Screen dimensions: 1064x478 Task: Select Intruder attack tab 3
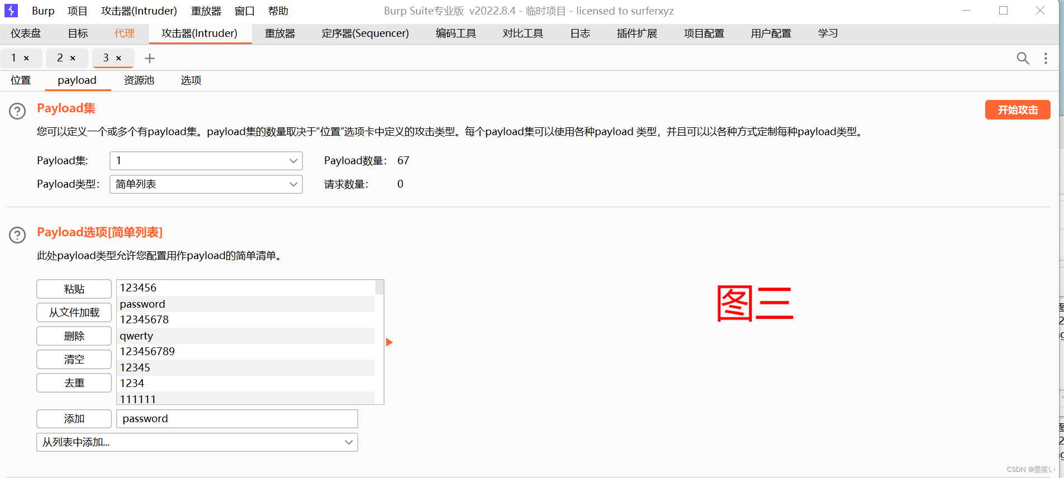[106, 58]
